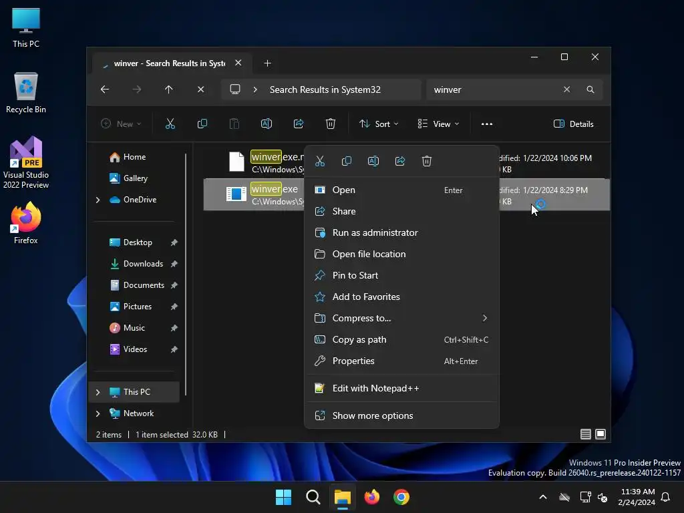Viewport: 684px width, 513px height.
Task: Click the Paste icon in the Explorer toolbar
Action: pyautogui.click(x=234, y=124)
